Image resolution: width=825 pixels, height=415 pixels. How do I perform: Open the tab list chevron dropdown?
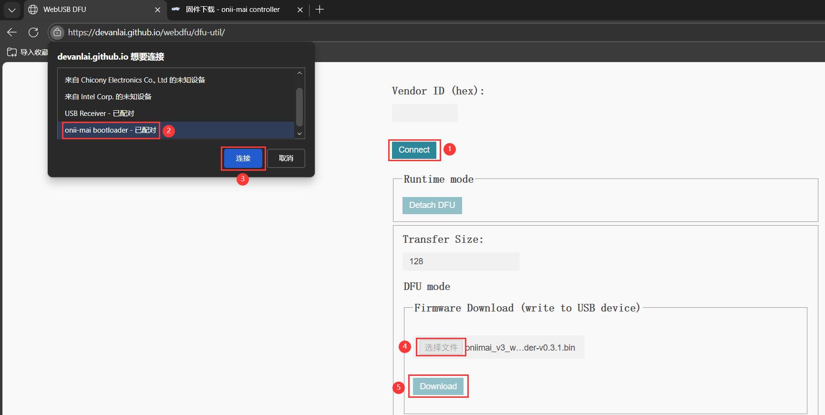(12, 10)
